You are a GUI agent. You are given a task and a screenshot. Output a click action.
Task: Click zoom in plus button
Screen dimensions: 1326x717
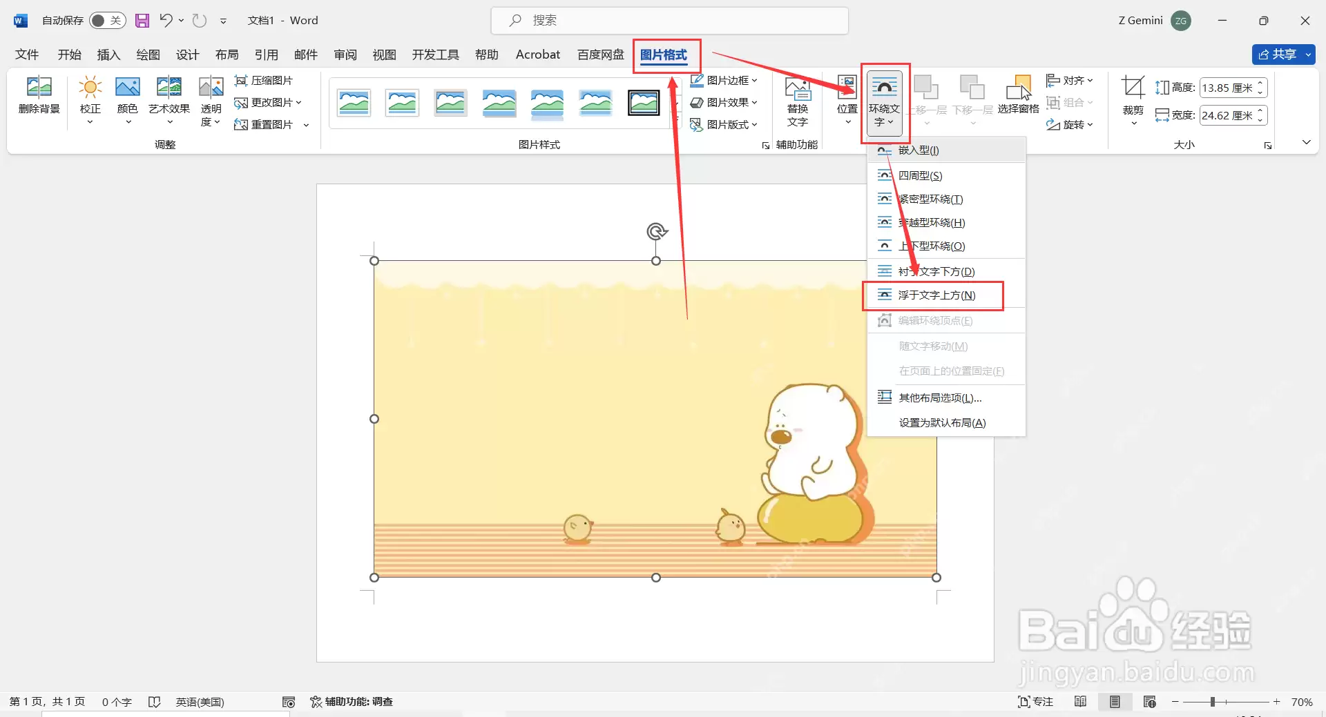click(x=1277, y=702)
